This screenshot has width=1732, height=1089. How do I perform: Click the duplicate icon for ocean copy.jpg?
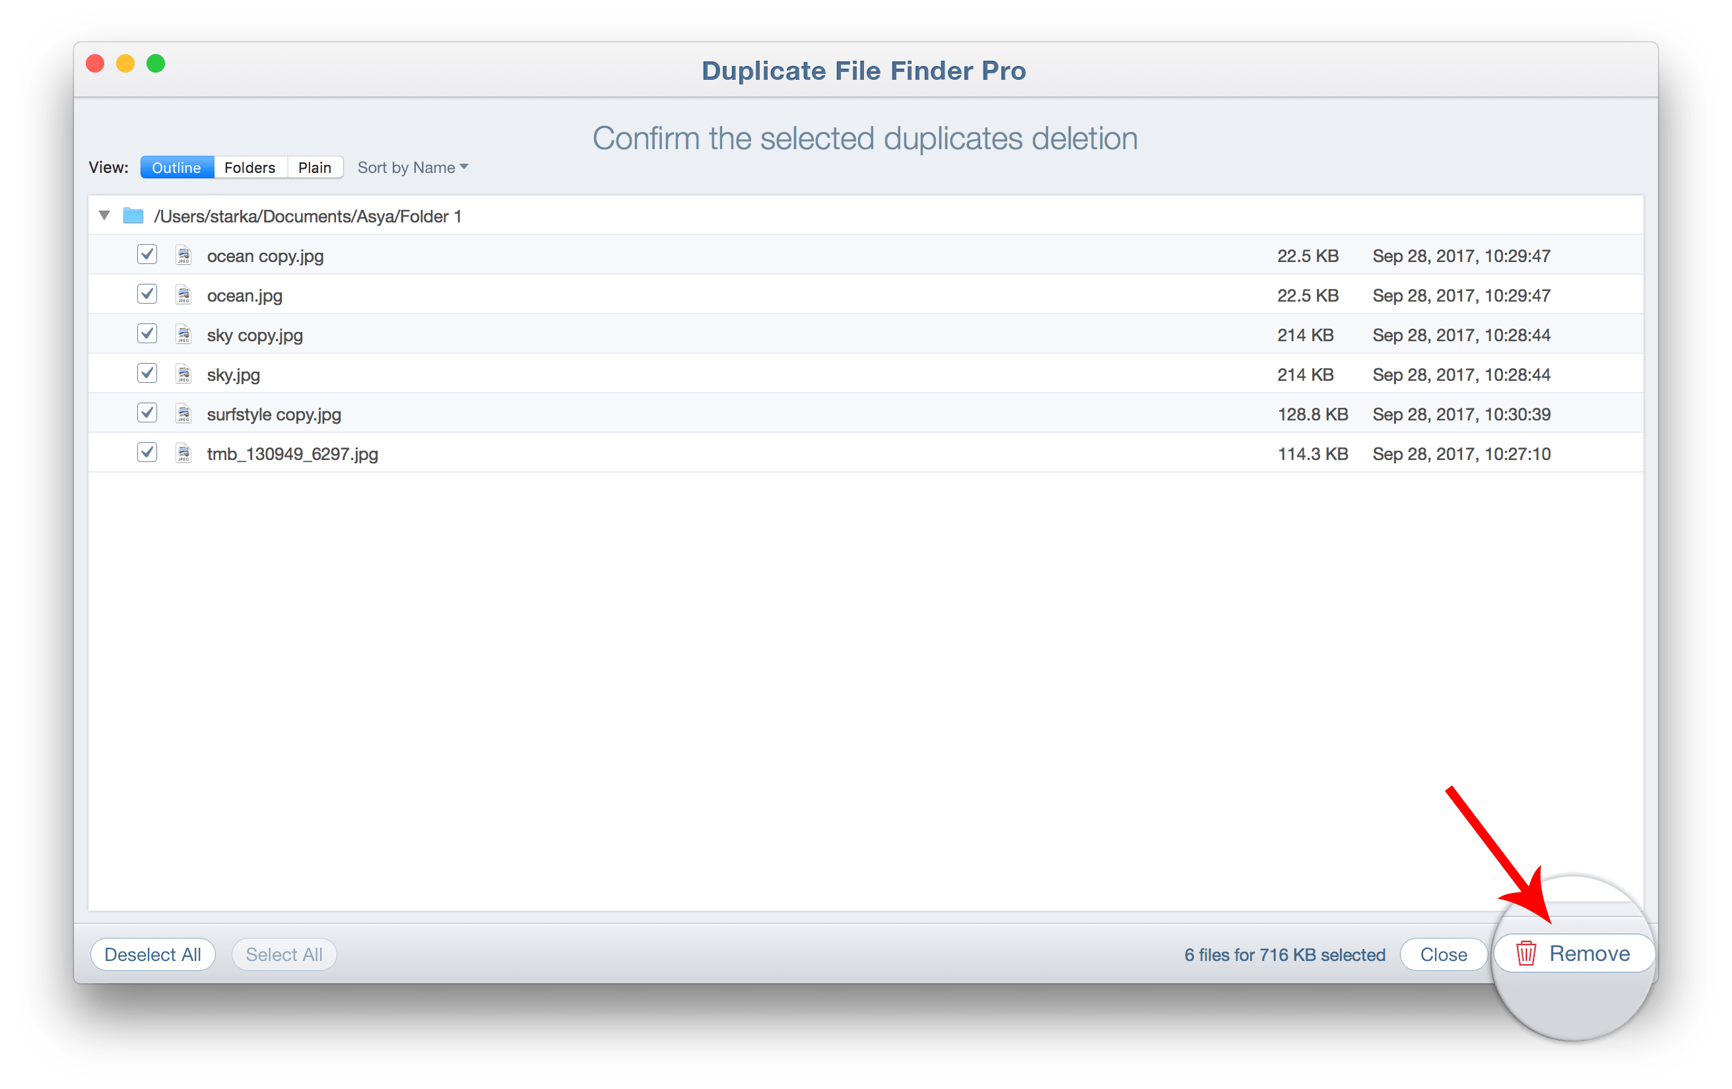182,255
